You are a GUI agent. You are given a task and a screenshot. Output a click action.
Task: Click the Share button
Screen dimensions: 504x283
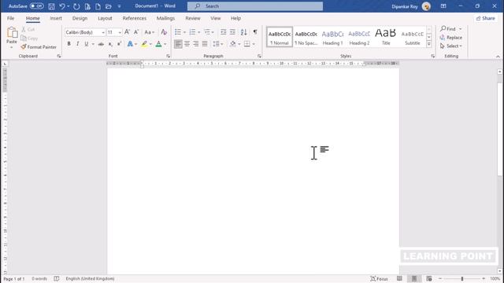tap(486, 18)
